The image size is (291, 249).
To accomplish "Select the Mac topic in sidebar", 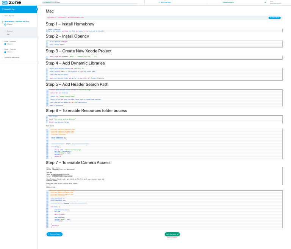I will coord(8,34).
